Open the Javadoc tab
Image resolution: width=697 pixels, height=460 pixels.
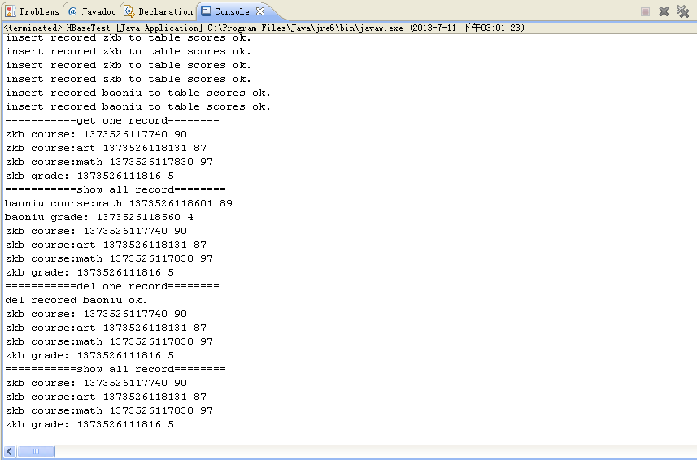93,11
